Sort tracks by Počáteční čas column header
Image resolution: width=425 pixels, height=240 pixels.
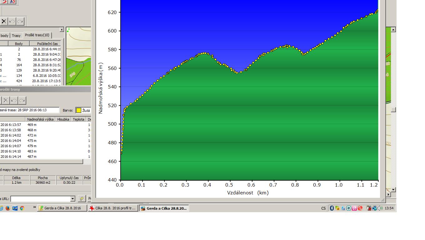coord(47,44)
